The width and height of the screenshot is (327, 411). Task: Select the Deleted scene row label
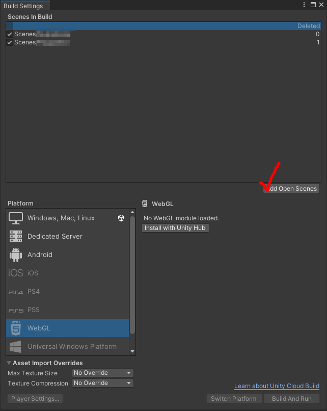pos(309,26)
